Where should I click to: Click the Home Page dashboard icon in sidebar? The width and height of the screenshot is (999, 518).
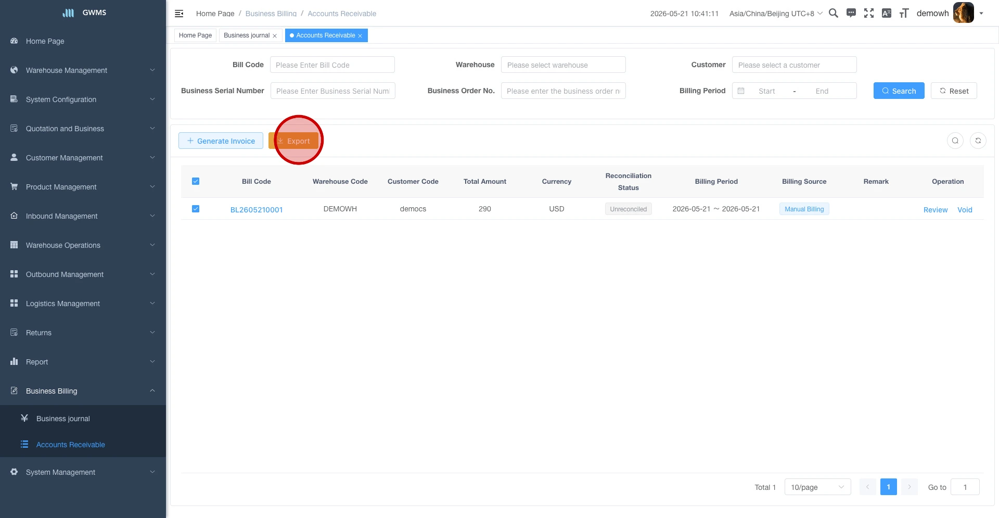click(14, 41)
